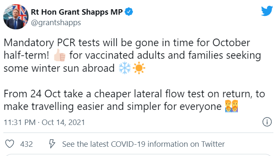Screen dimensions: 278x156
Task: Open the 11:31 PM Oct 14, 2021 timestamp
Action: [x=44, y=122]
